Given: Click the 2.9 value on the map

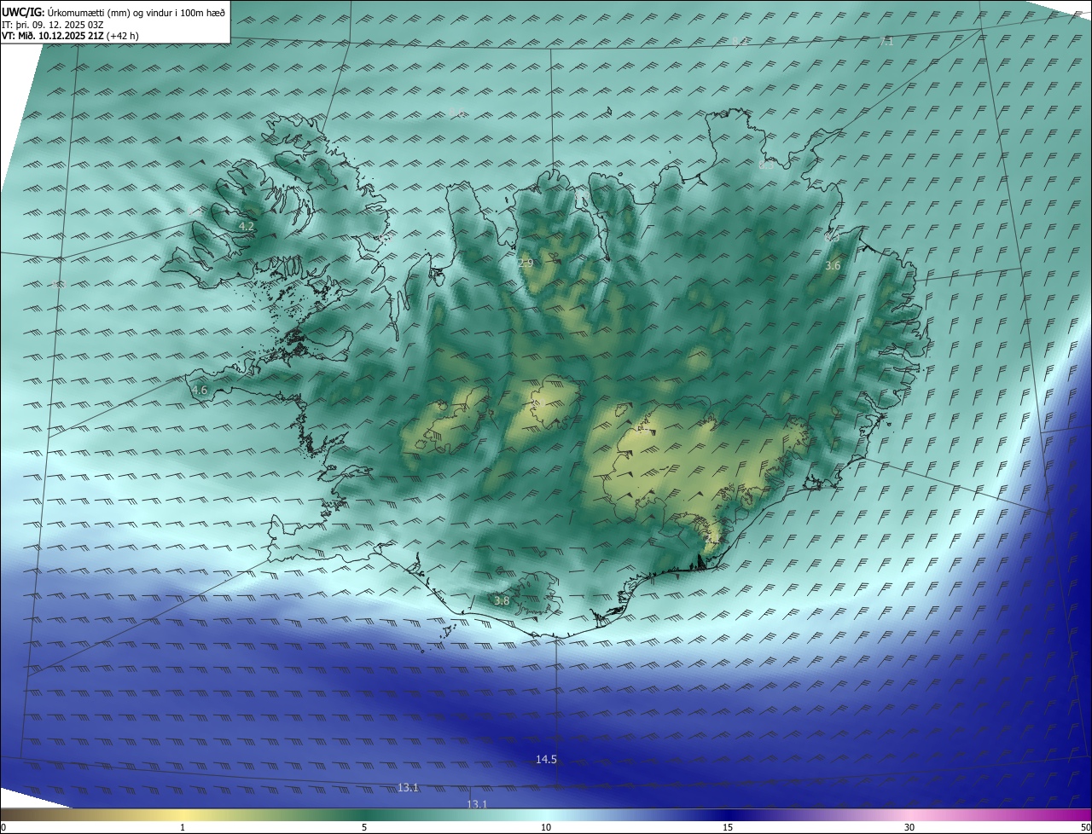Looking at the screenshot, I should coord(526,264).
